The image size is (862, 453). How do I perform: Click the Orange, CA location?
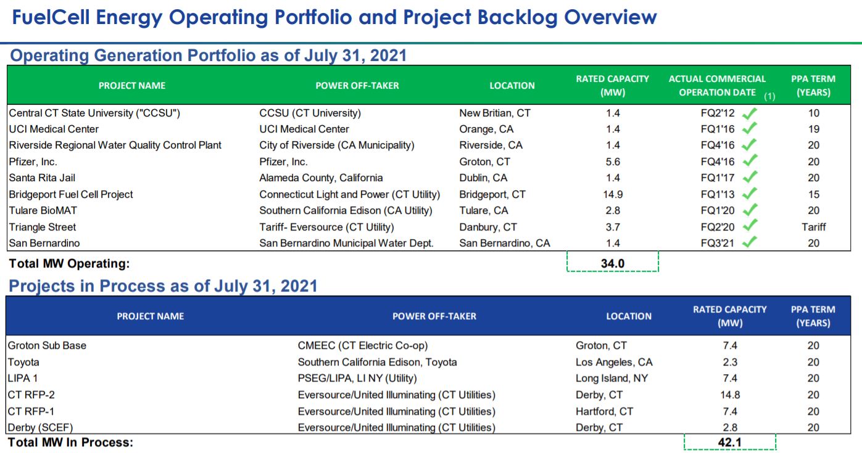[486, 129]
